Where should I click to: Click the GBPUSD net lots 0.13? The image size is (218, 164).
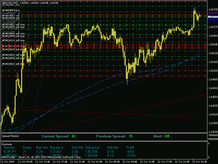pos(110,156)
